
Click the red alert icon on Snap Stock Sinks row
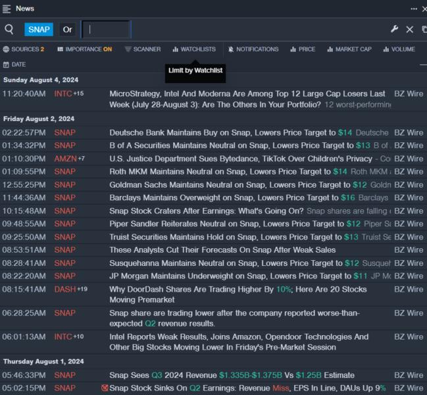click(x=105, y=388)
